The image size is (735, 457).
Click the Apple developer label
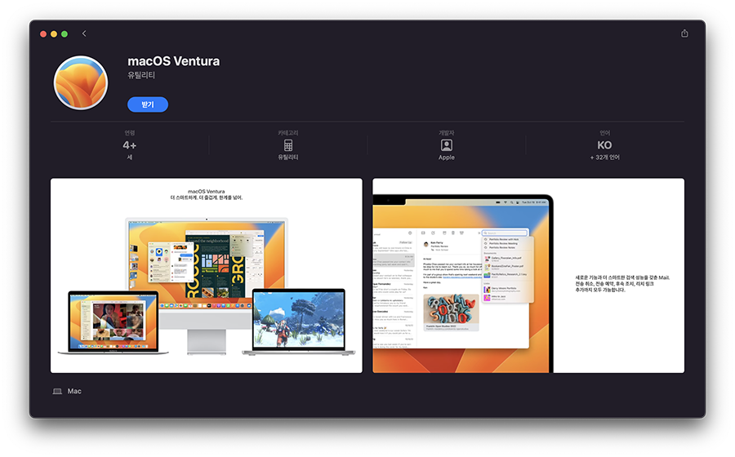(446, 158)
